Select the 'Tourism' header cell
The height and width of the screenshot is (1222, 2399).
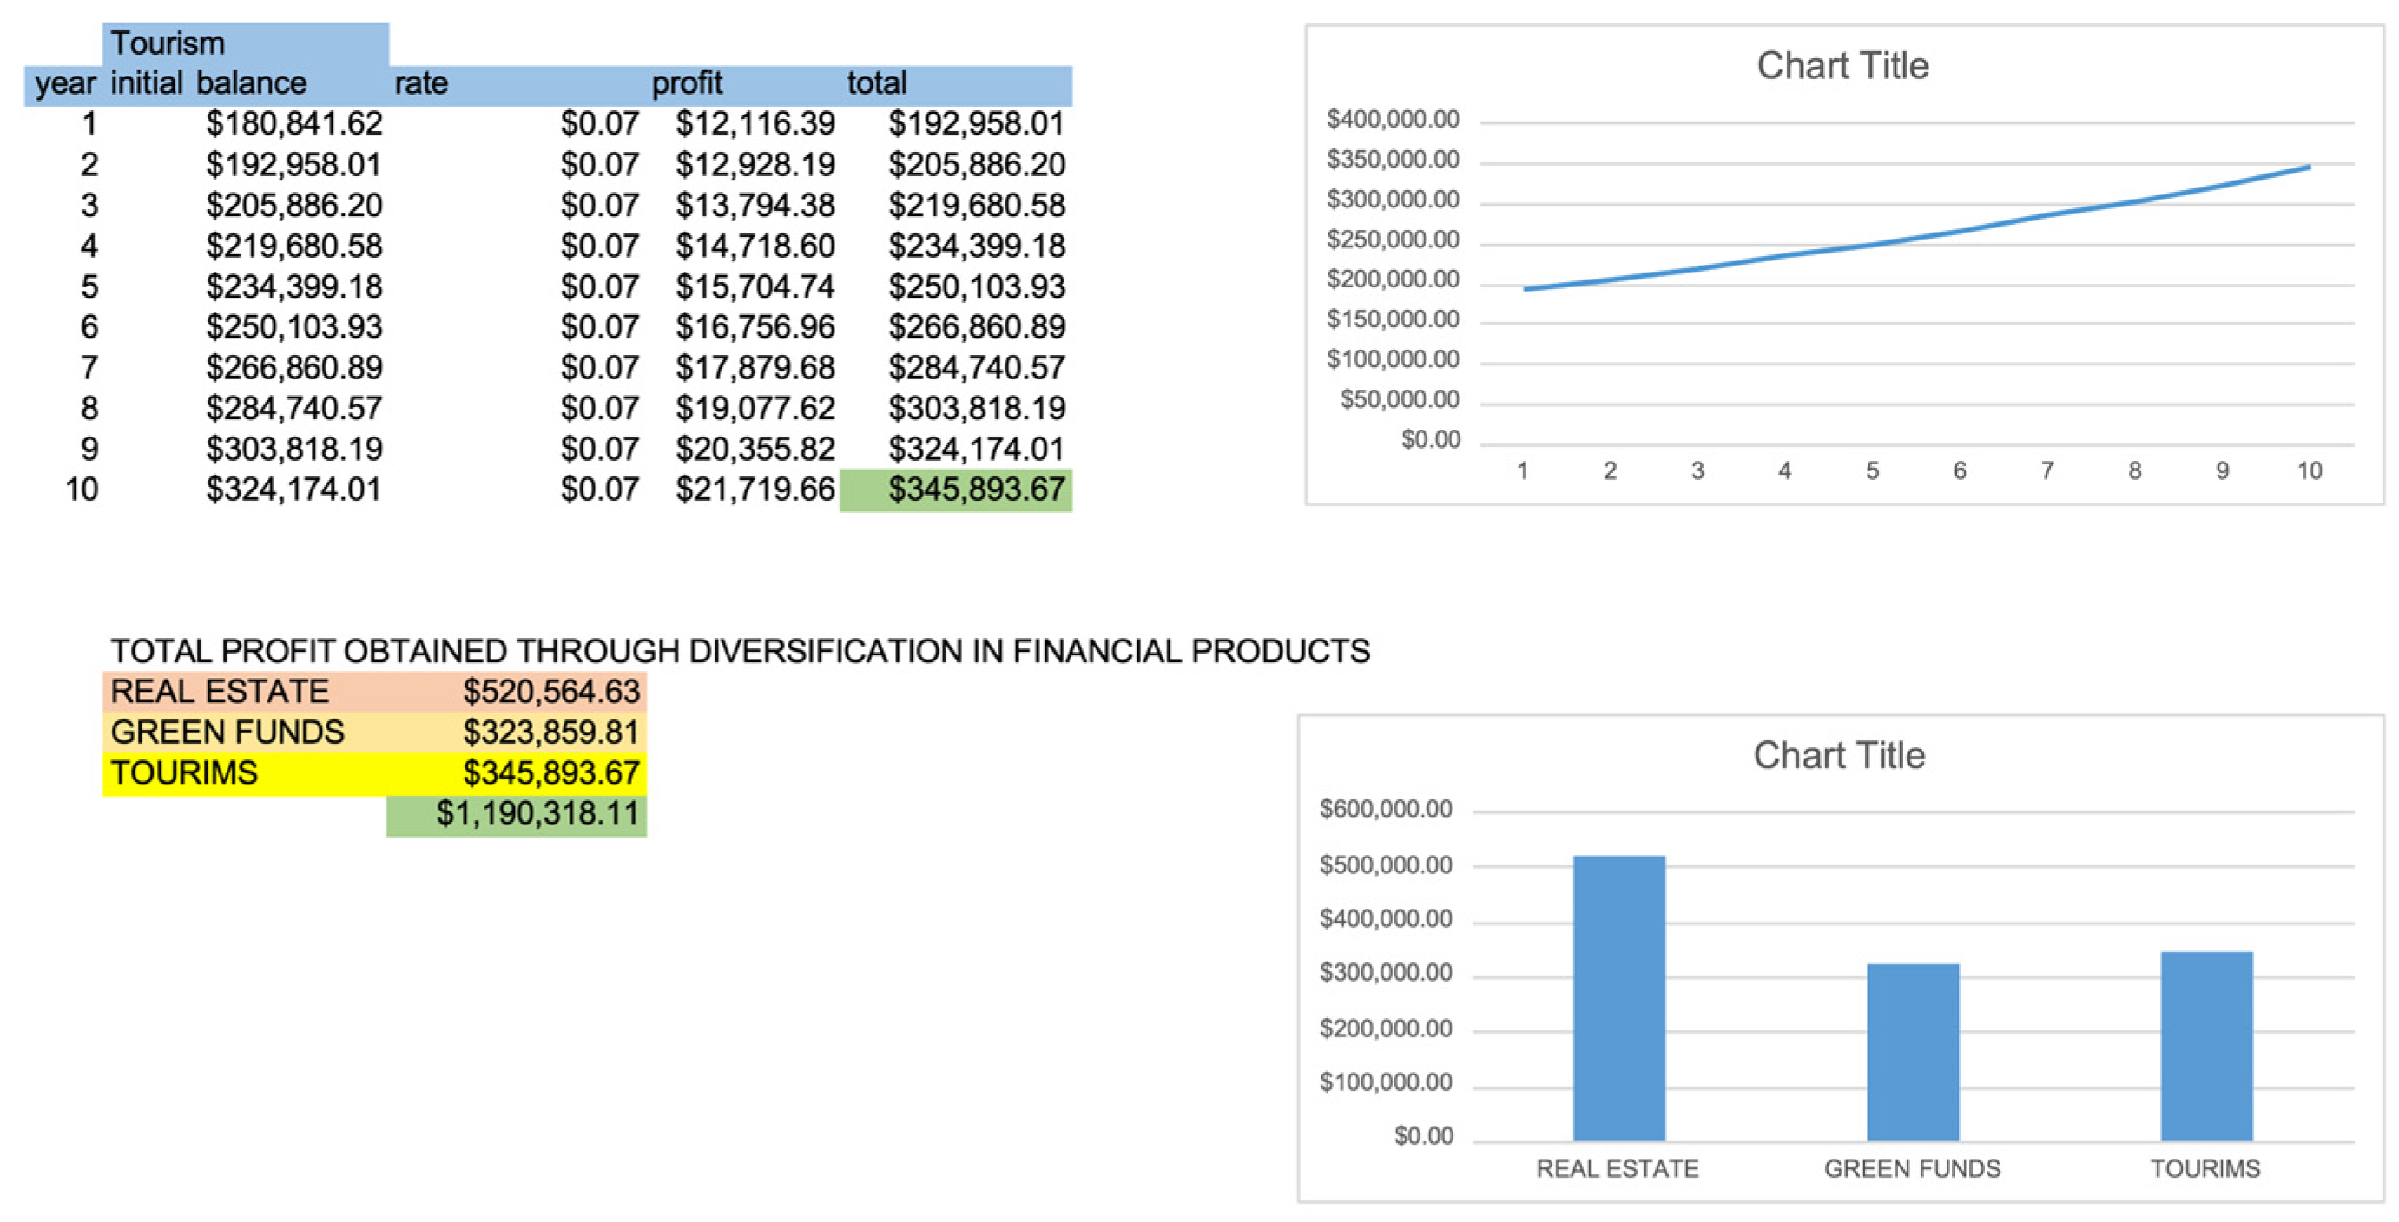(245, 43)
